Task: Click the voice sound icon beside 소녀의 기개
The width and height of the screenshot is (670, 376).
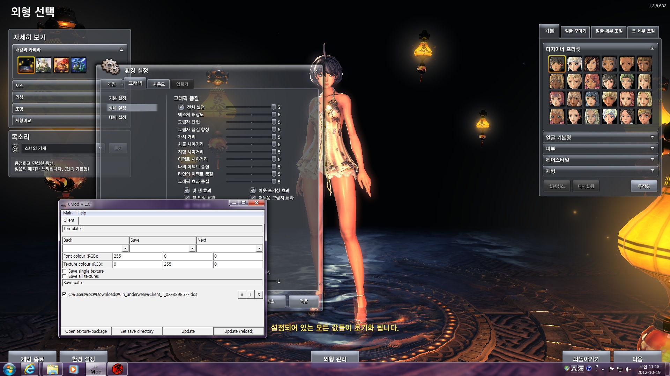Action: click(x=15, y=148)
